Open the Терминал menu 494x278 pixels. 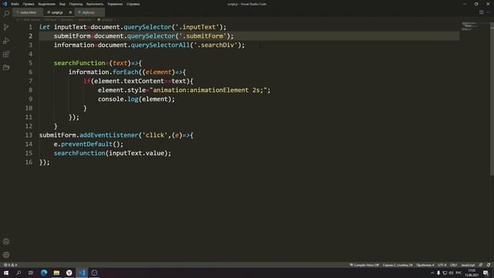(115, 4)
